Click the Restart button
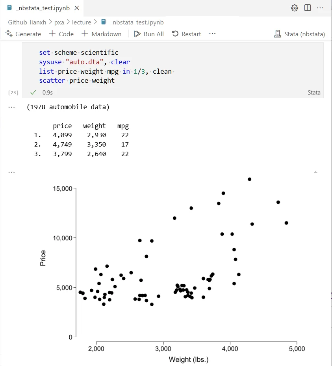The height and width of the screenshot is (366, 332). click(x=186, y=34)
